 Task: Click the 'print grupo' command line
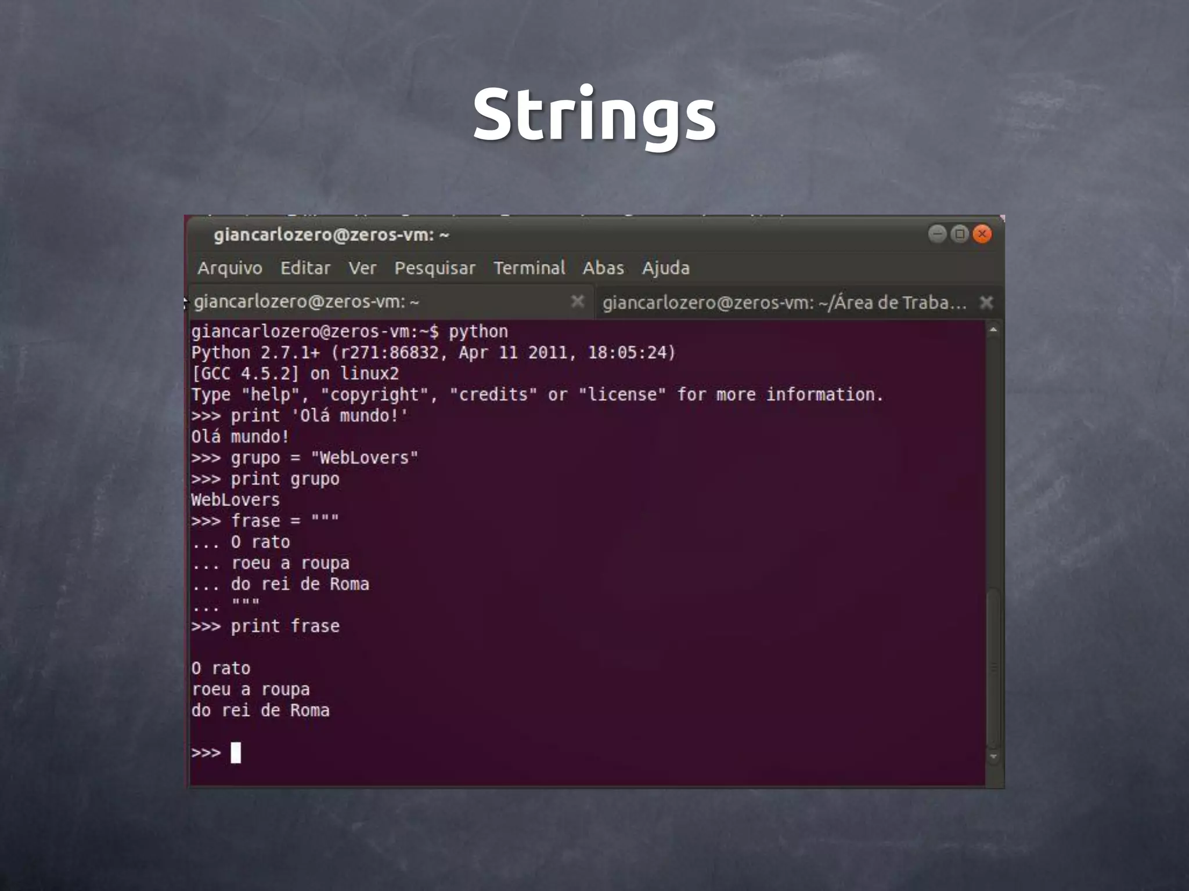[x=265, y=479]
